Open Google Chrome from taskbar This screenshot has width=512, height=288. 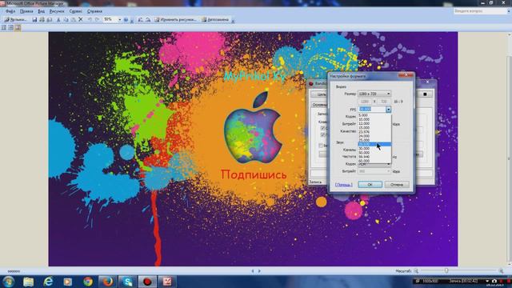tap(88, 282)
